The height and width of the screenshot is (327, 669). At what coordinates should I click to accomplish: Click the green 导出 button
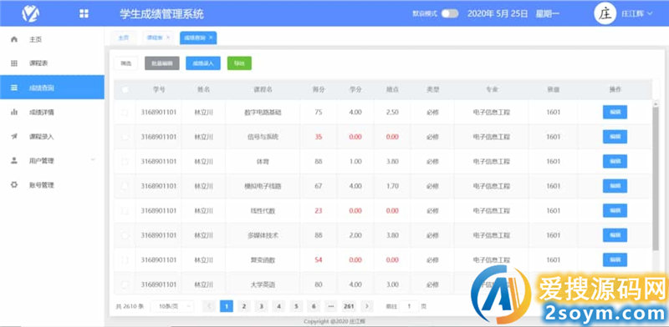(239, 63)
